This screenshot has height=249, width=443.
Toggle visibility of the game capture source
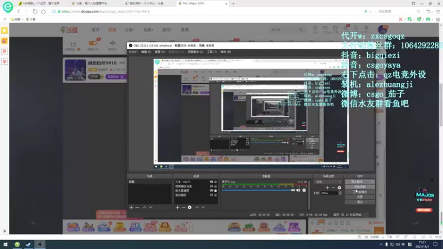212,195
